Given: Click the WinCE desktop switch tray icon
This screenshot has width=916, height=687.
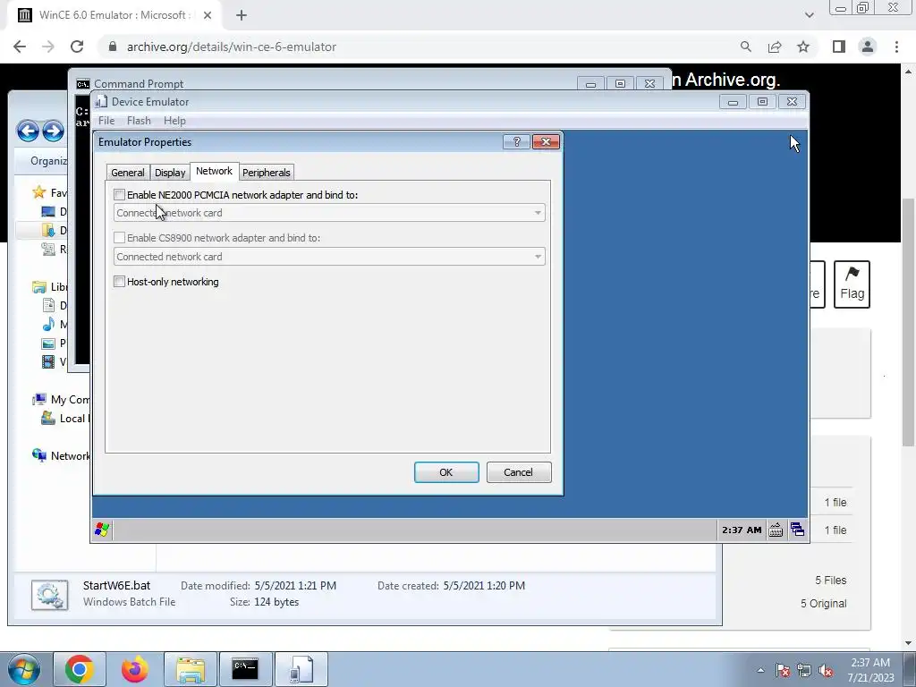Looking at the screenshot, I should (797, 530).
